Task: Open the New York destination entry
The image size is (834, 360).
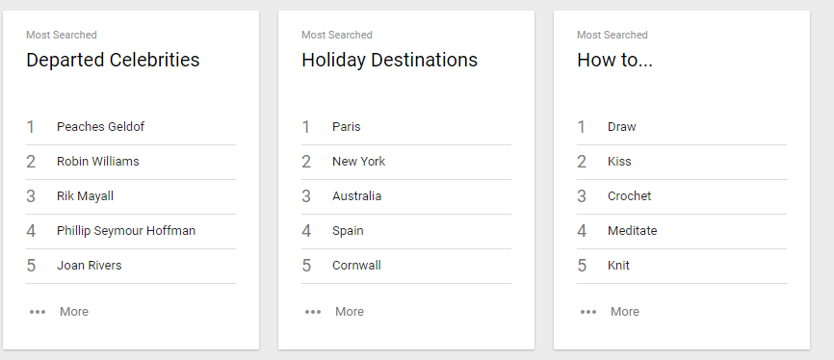Action: pos(406,162)
